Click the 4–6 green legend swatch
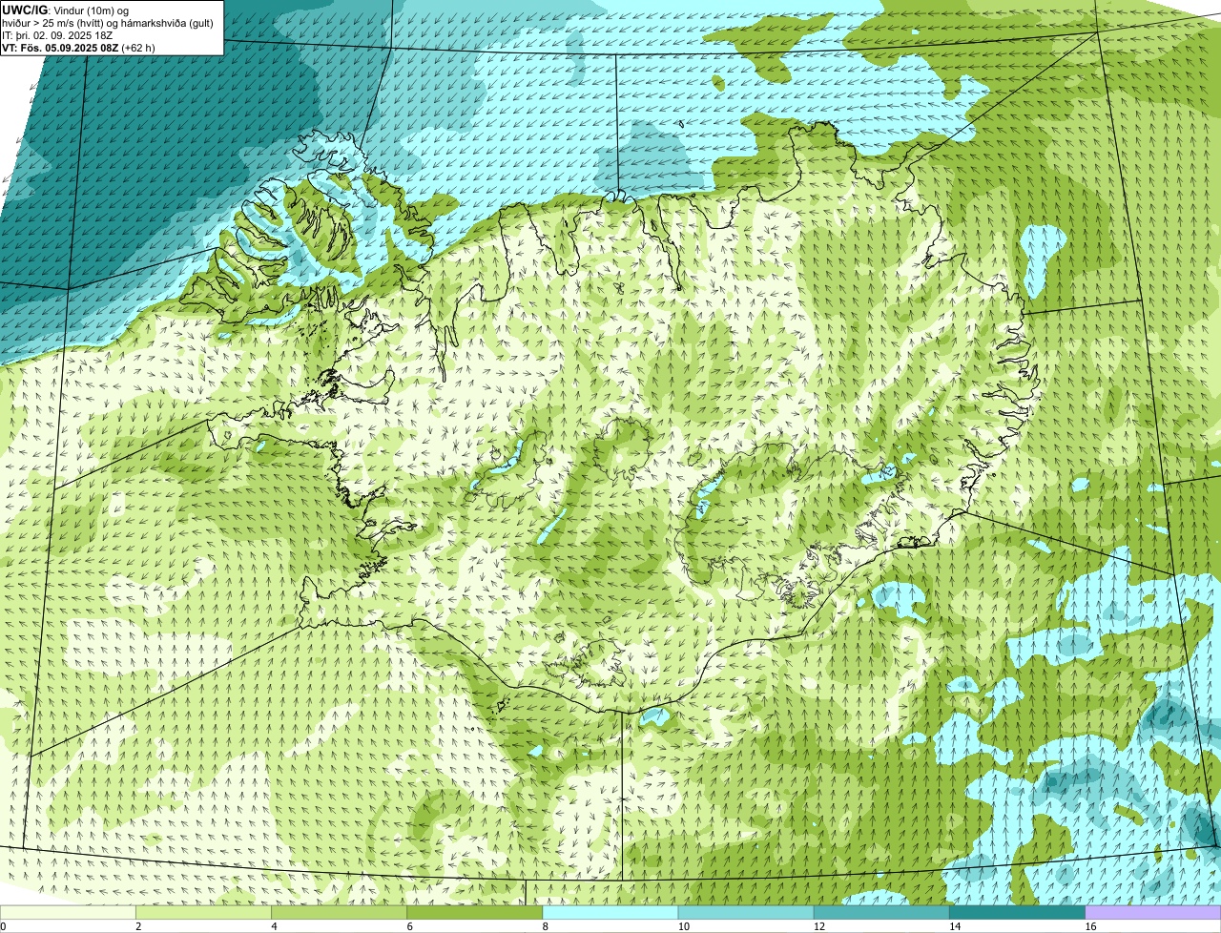The width and height of the screenshot is (1221, 933). click(339, 913)
